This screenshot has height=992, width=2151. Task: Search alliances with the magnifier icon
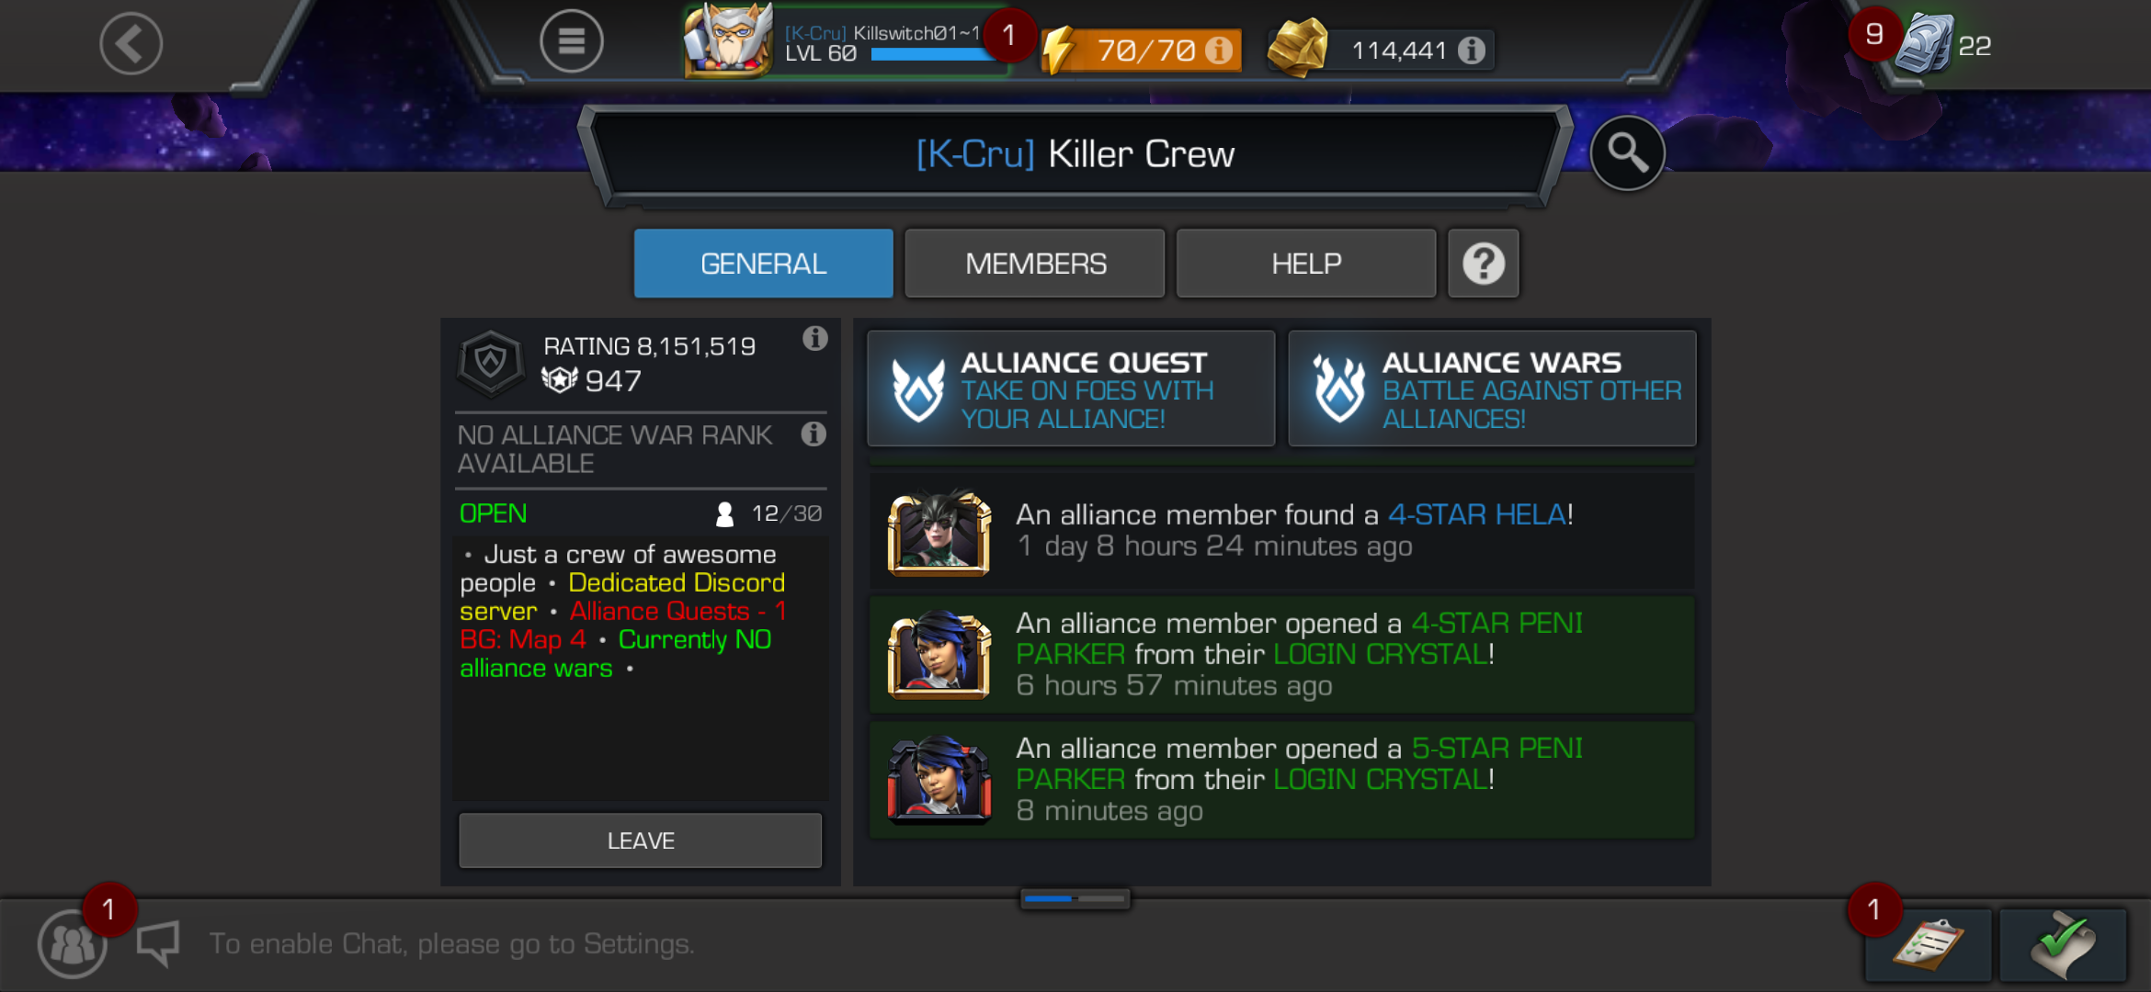pos(1627,153)
